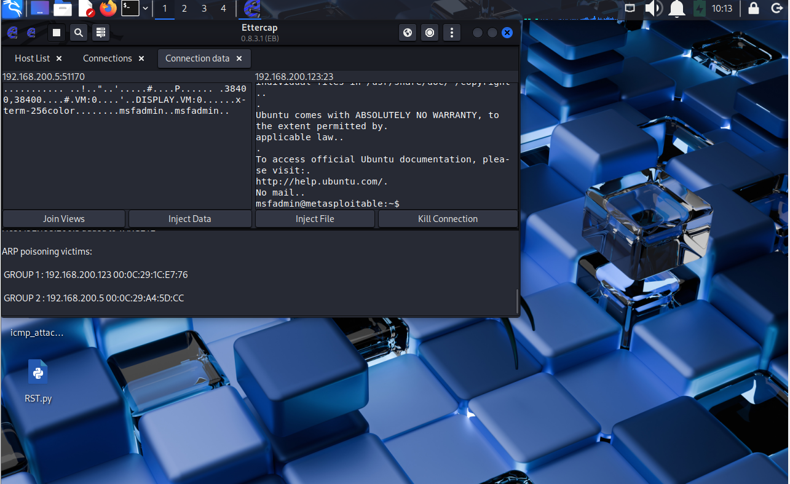The height and width of the screenshot is (484, 790).
Task: Switch to workspace 3
Action: click(204, 9)
